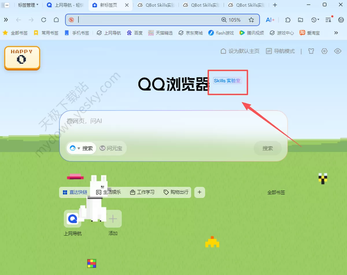Toggle the eye visibility icon
The width and height of the screenshot is (347, 275).
338,51
